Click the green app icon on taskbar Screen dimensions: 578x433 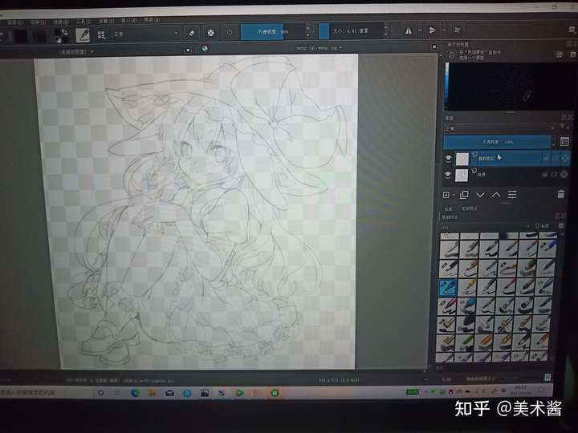pyautogui.click(x=275, y=393)
